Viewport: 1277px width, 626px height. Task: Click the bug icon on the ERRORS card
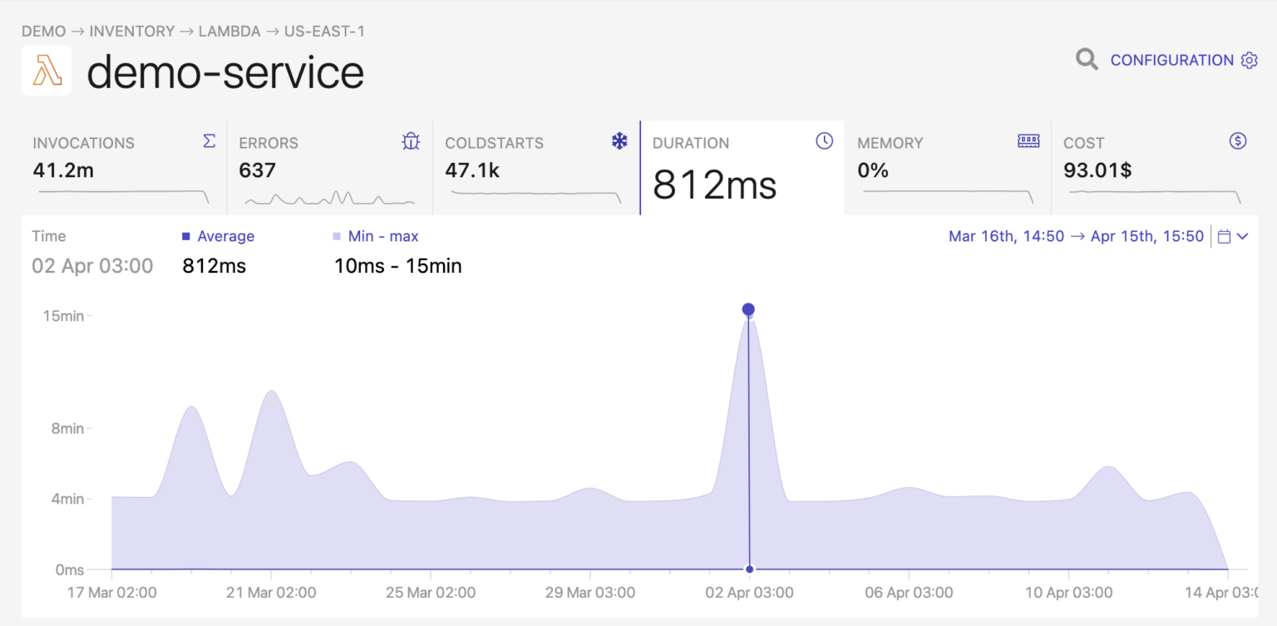point(411,141)
